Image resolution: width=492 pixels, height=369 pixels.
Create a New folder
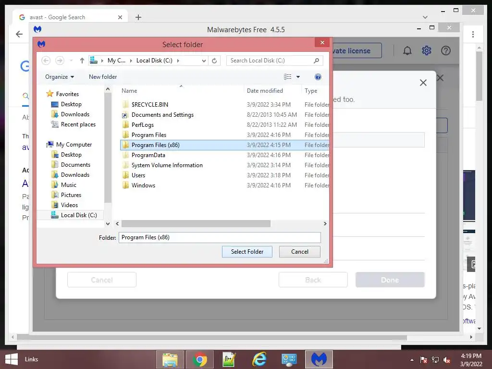(103, 77)
